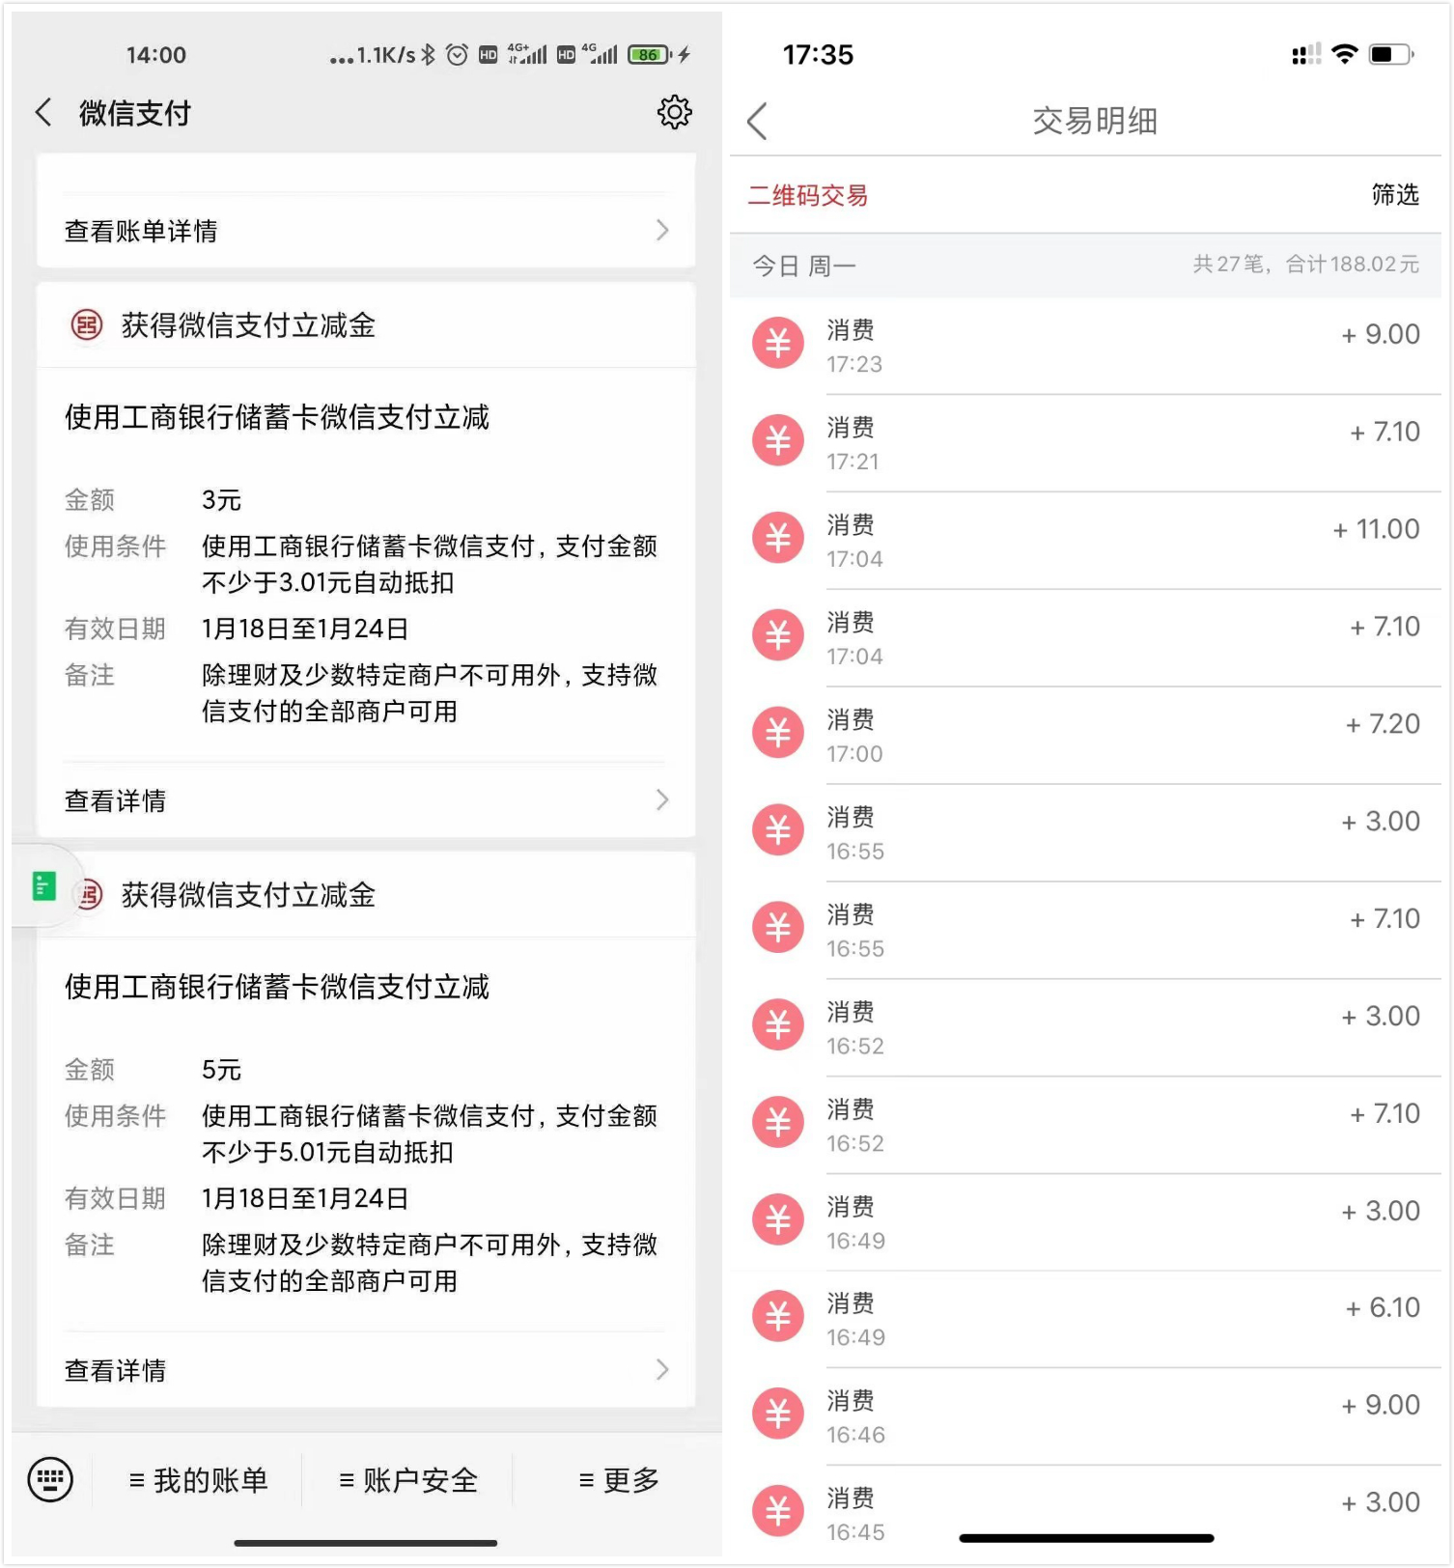Image resolution: width=1454 pixels, height=1568 pixels.
Task: Tap ICBC logo on second 立减金 card
Action: pyautogui.click(x=89, y=895)
